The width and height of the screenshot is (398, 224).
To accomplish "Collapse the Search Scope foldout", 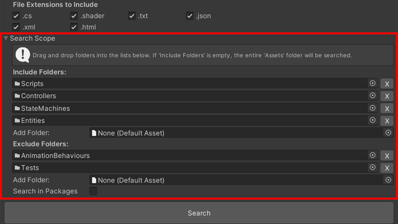I will [x=6, y=38].
